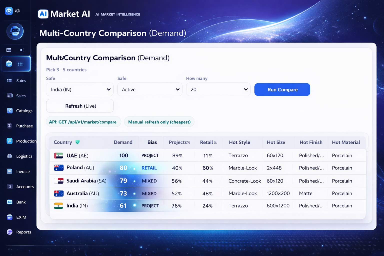Click the flag icon in Poland row
Viewport: 384px width, 256px height.
[x=59, y=167]
